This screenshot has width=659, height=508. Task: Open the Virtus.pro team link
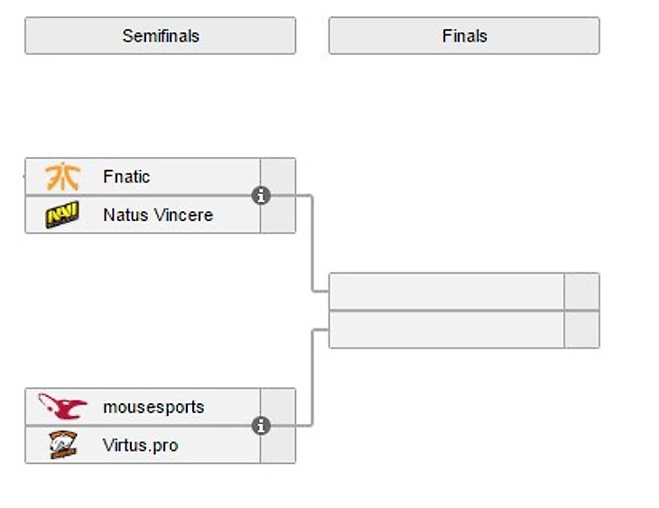[x=140, y=445]
